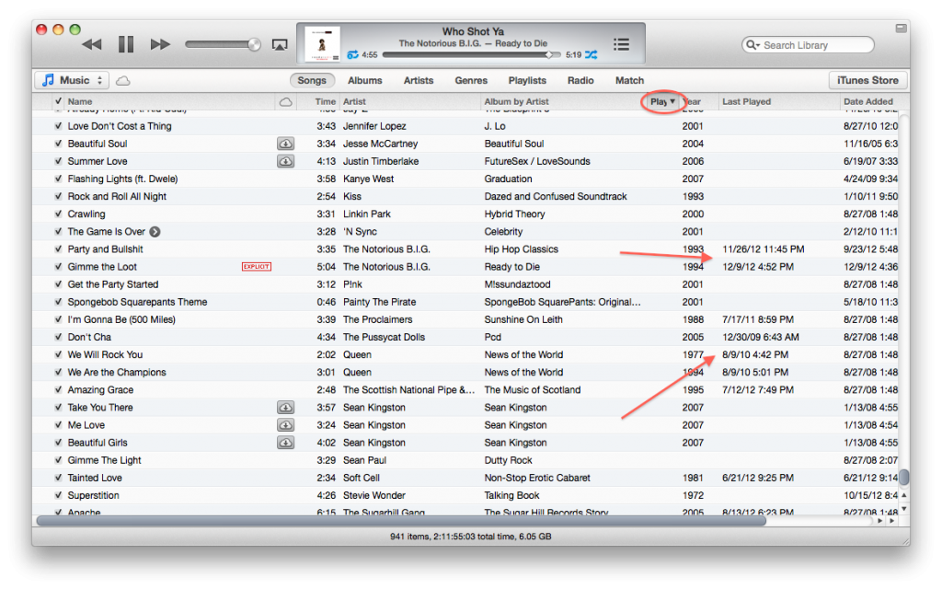
Task: Uncheck the Amazing Grace checkbox
Action: pos(58,389)
